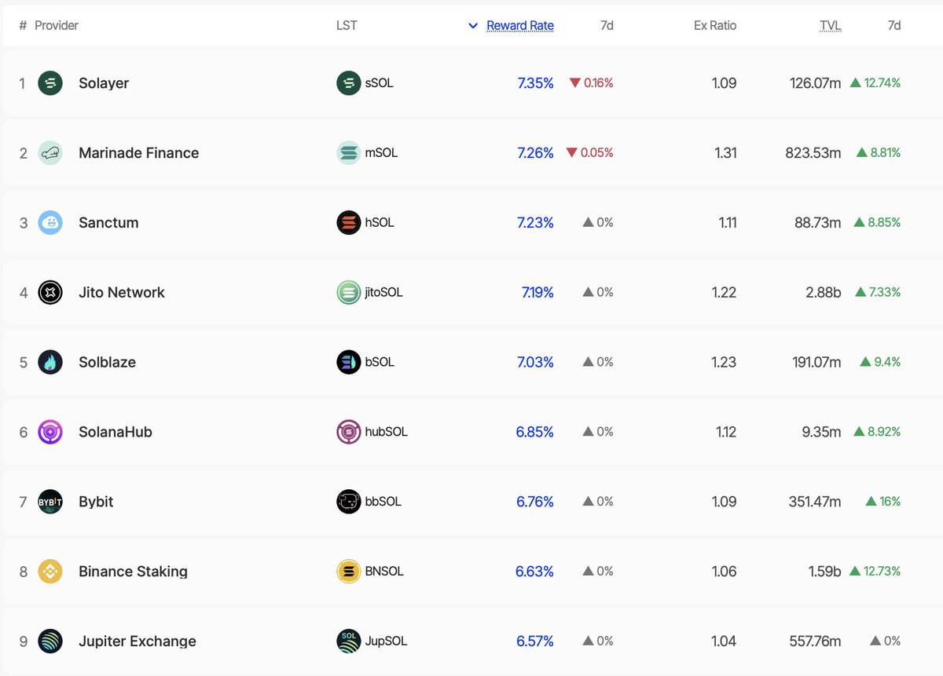This screenshot has height=676, width=943.
Task: Open Solblaze provider name
Action: click(x=107, y=362)
